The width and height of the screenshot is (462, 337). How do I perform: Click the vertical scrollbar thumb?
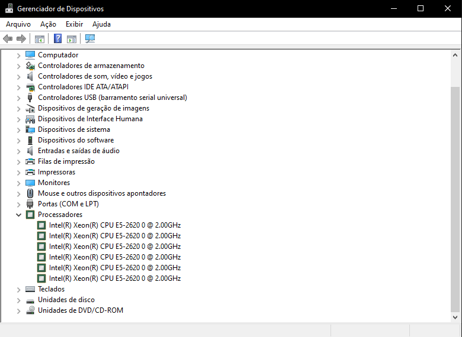(455, 199)
